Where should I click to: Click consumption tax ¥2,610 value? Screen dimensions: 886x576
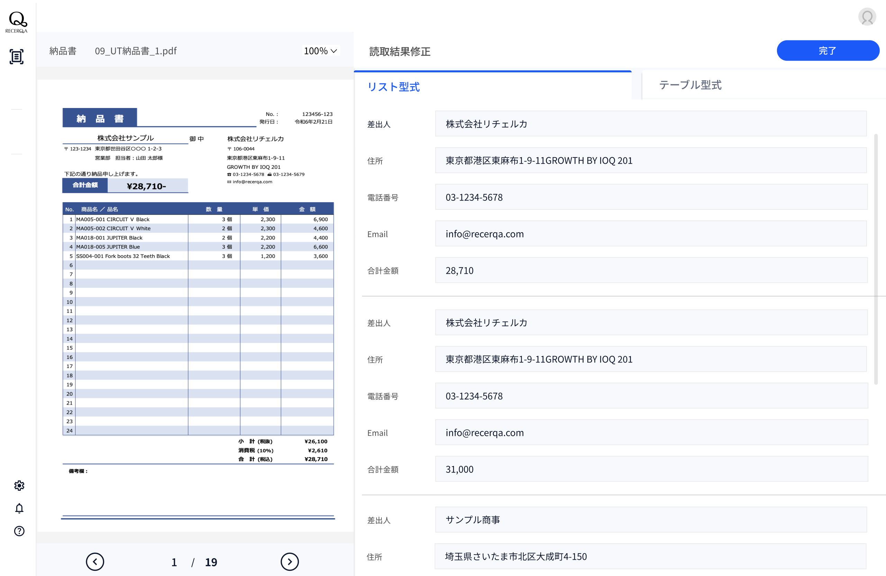(x=318, y=451)
